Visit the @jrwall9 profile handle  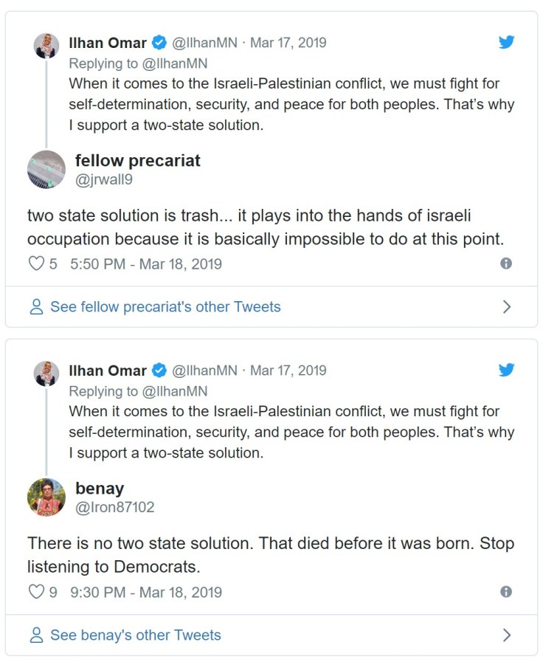pyautogui.click(x=104, y=179)
